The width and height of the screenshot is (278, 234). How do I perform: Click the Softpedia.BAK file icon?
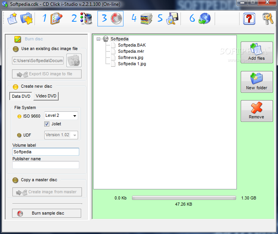(113, 45)
